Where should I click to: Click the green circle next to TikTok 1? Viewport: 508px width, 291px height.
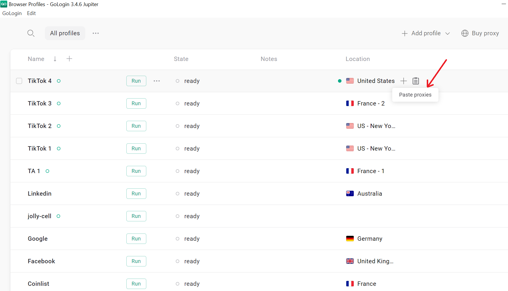[x=59, y=149]
